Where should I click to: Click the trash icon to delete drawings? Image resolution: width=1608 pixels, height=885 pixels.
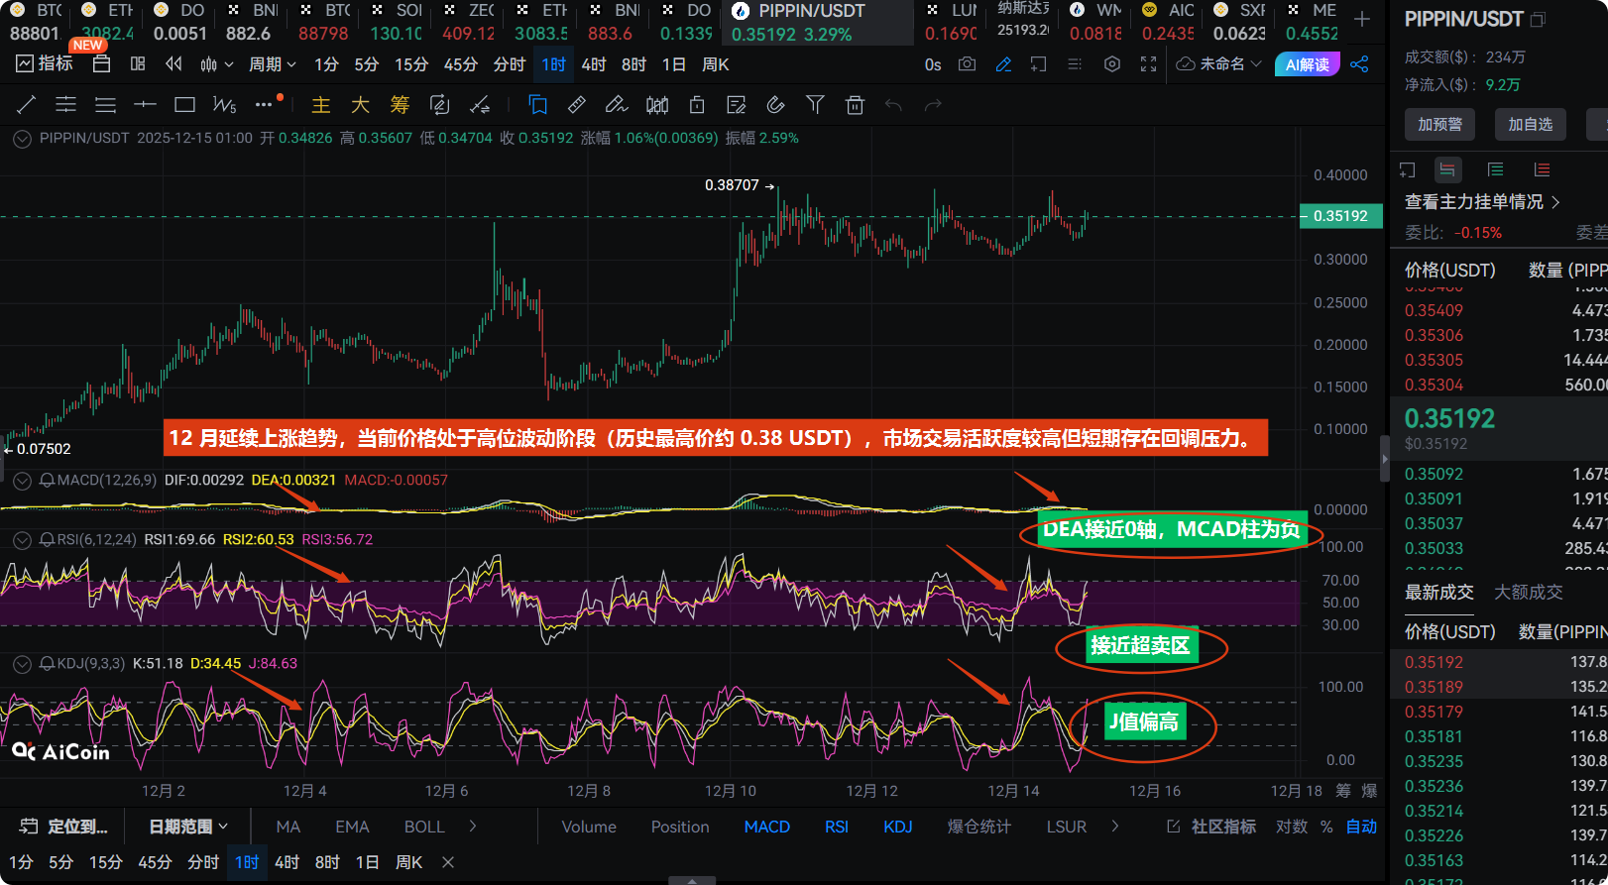pos(855,105)
